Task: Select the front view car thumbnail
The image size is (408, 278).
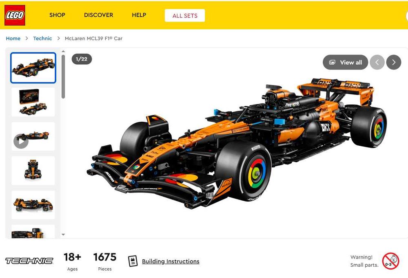Action: click(33, 171)
